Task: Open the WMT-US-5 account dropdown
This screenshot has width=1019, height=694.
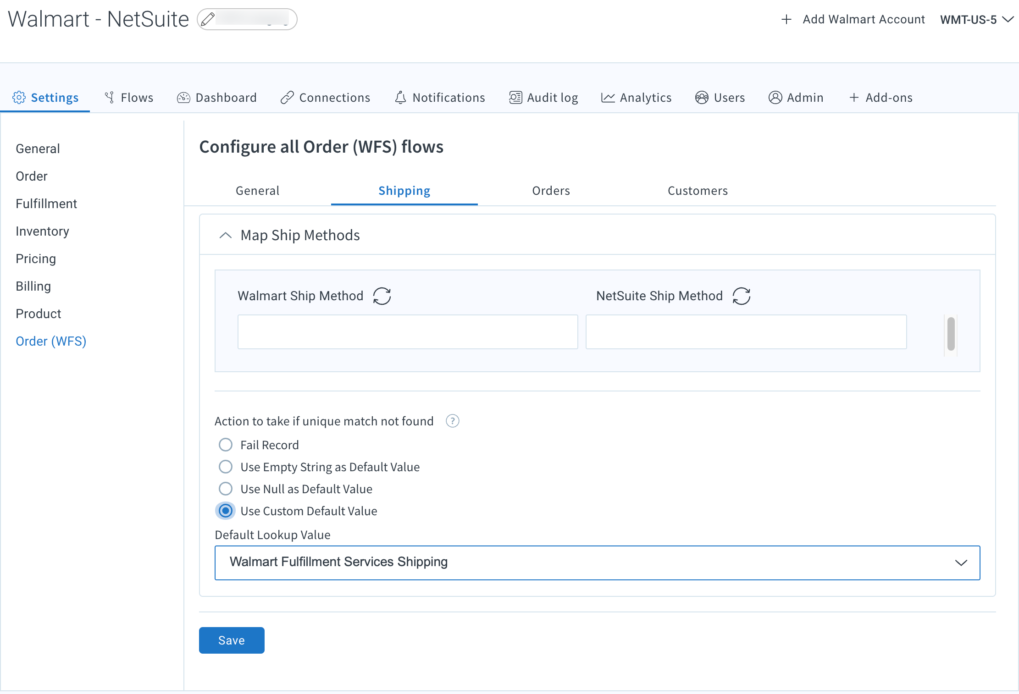Action: point(976,20)
